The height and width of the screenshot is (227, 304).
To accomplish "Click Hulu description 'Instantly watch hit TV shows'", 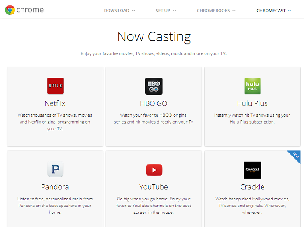I will [252, 118].
